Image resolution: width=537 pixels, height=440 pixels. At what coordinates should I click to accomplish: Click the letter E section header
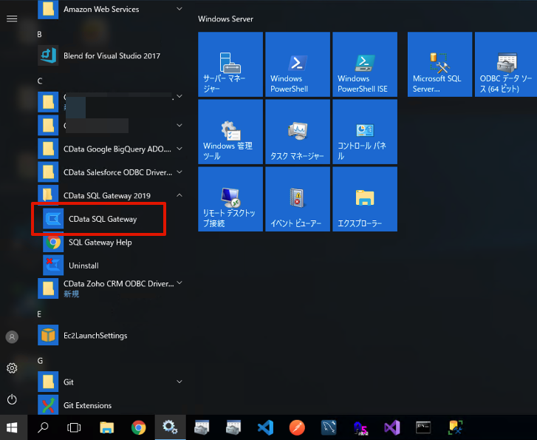click(39, 314)
